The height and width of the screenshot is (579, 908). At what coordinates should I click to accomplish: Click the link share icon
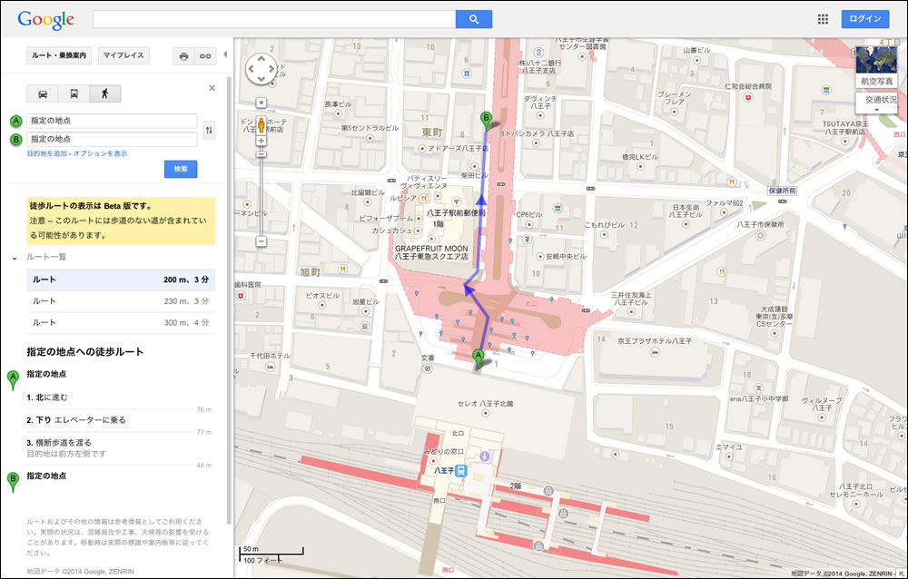coord(206,55)
